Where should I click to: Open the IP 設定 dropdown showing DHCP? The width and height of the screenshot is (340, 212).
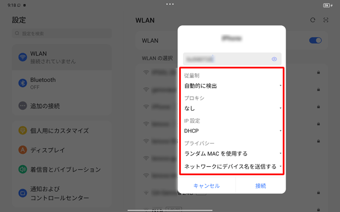pyautogui.click(x=232, y=131)
